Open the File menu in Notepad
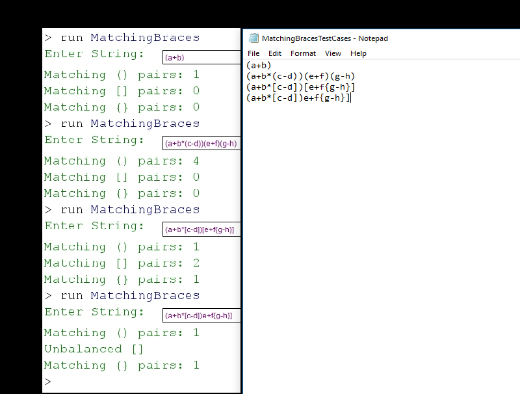Image resolution: width=520 pixels, height=394 pixels. (x=253, y=53)
